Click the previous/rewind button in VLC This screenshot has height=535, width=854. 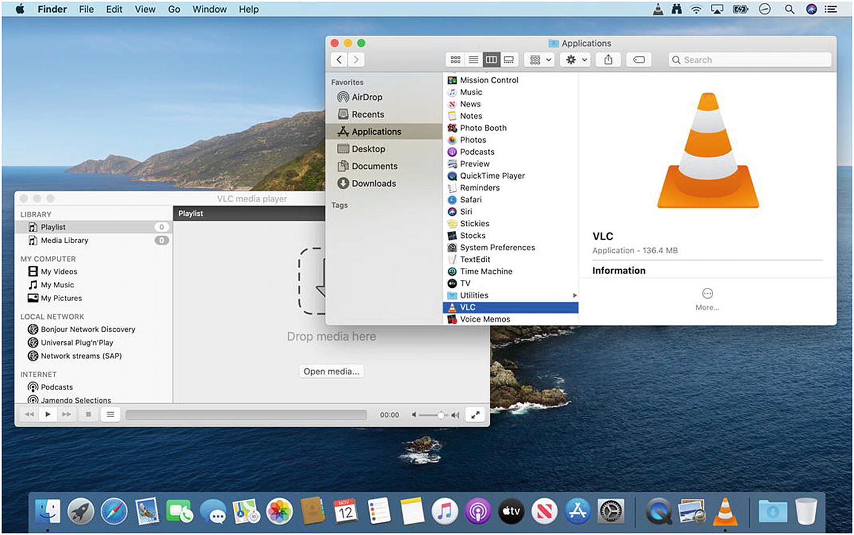point(29,414)
